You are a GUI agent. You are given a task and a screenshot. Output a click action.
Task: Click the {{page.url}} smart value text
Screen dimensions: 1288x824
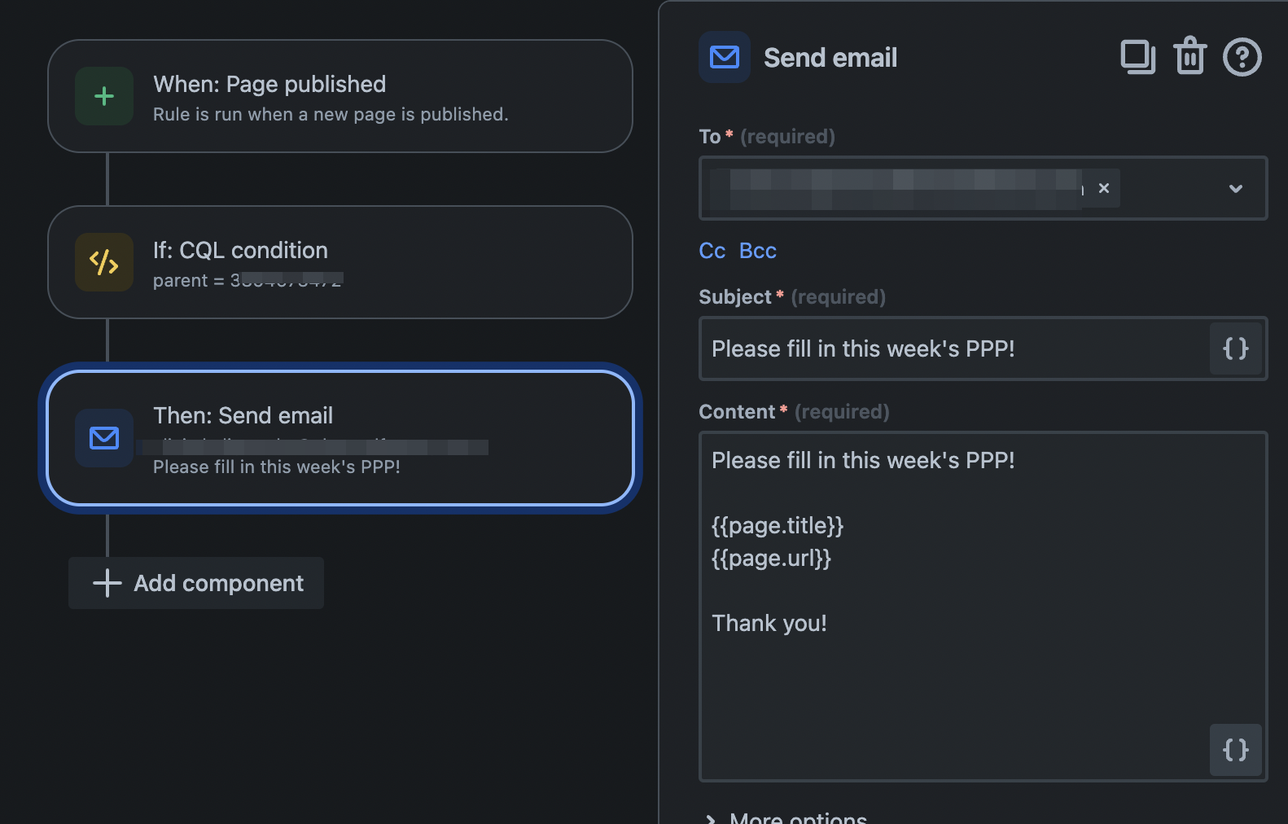(x=771, y=559)
